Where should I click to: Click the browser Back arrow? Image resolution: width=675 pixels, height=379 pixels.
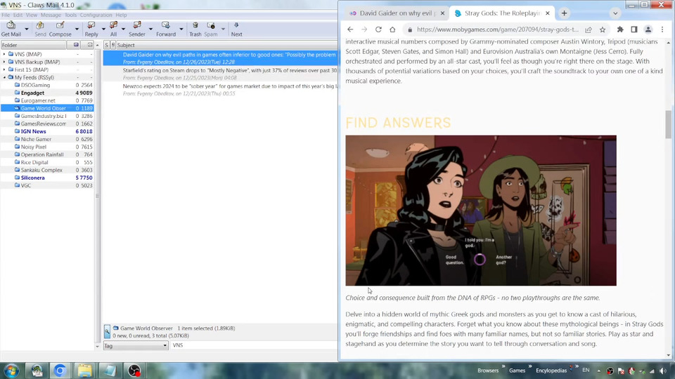[350, 29]
